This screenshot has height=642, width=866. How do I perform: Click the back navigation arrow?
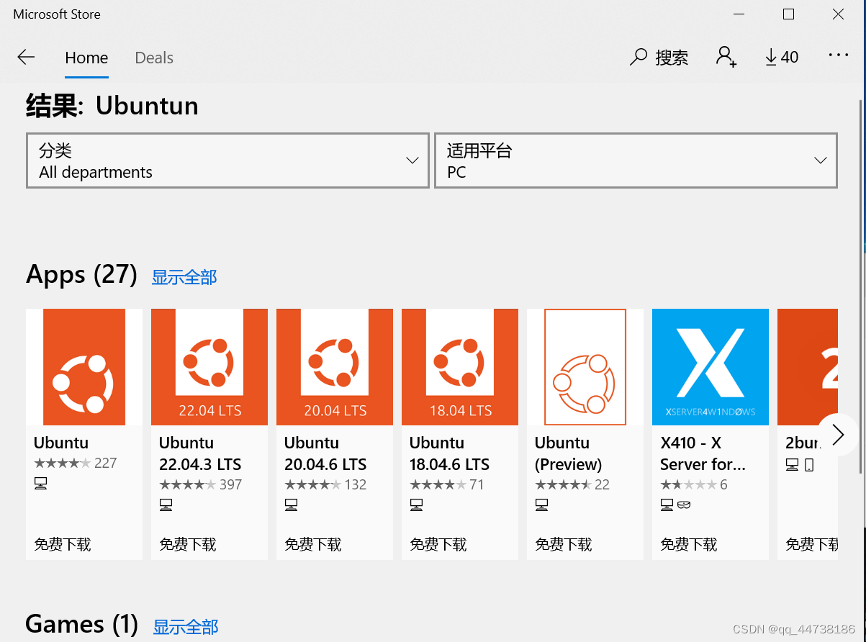pyautogui.click(x=26, y=56)
